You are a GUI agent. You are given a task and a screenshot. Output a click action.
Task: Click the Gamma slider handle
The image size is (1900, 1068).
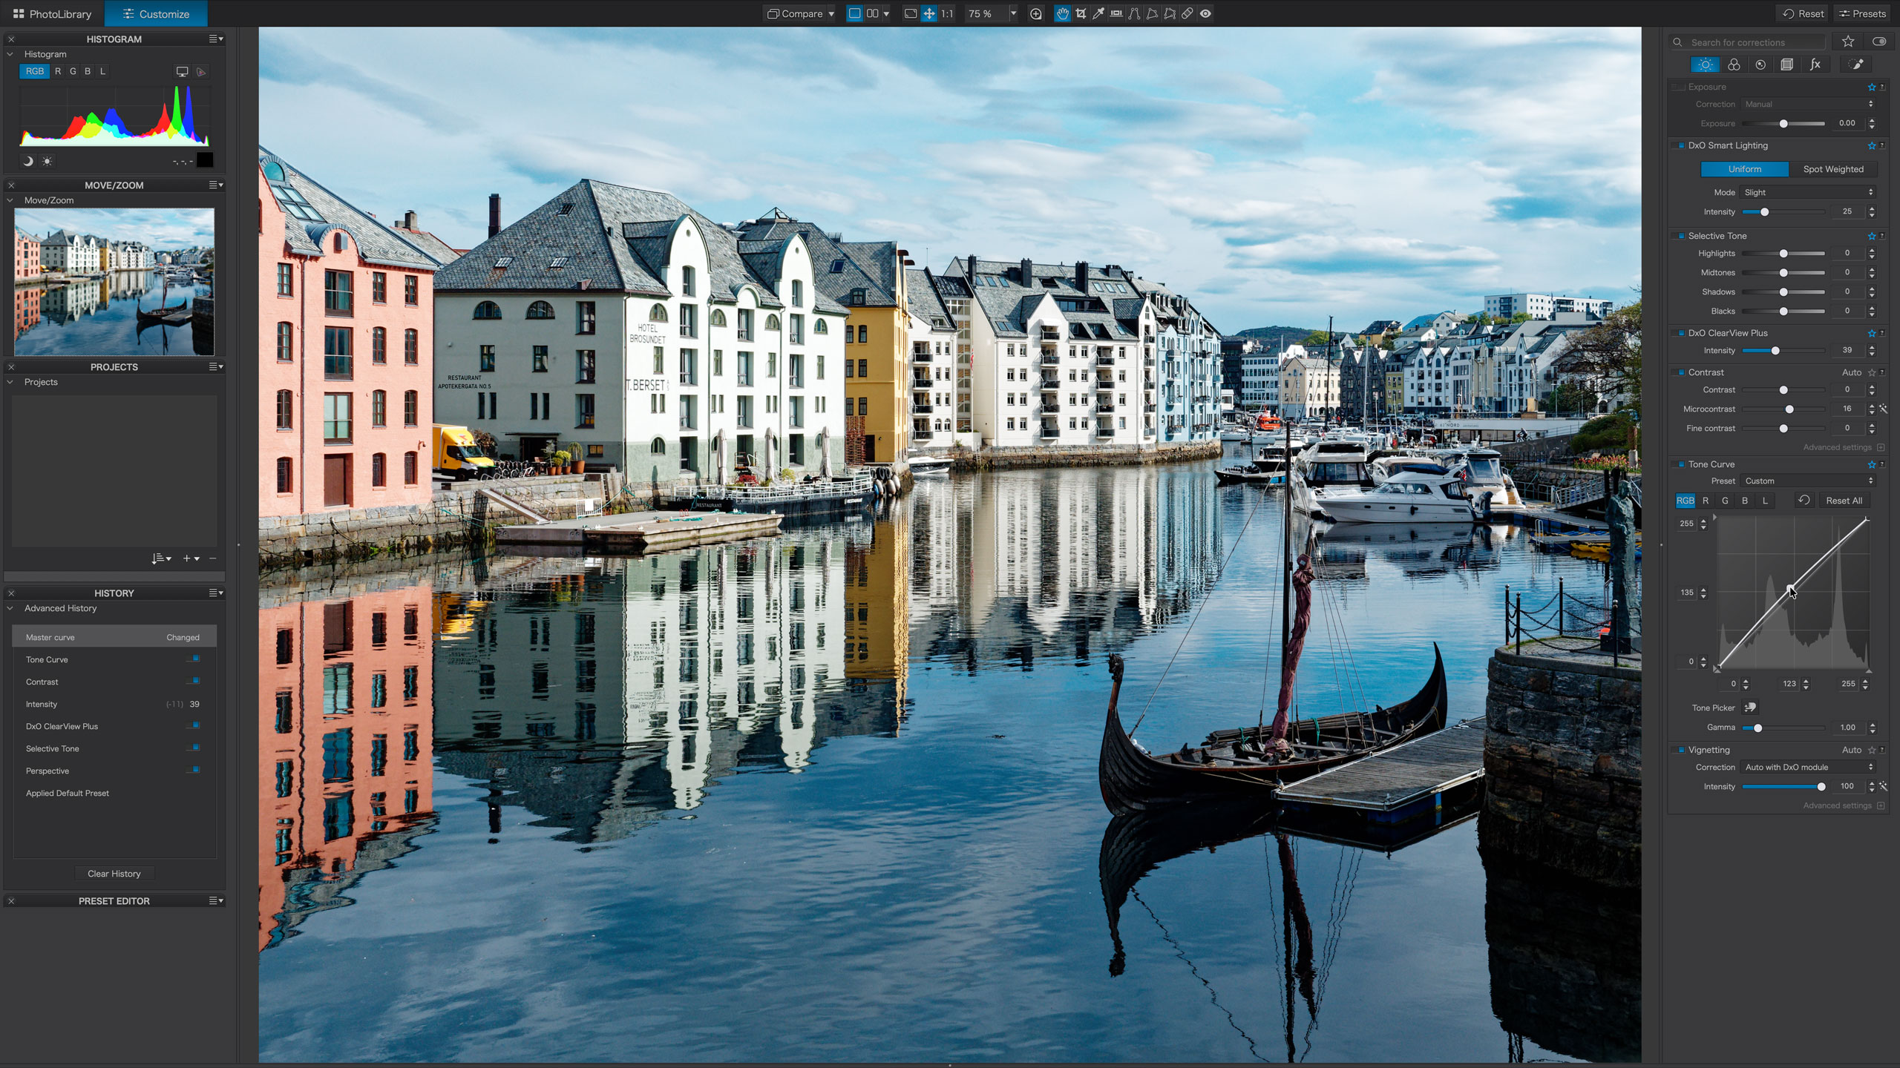pyautogui.click(x=1757, y=728)
